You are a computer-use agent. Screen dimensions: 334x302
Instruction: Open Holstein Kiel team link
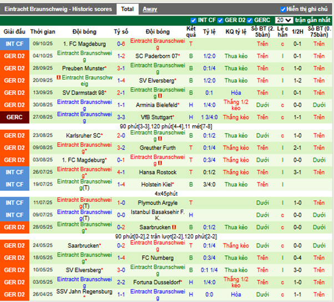click(156, 185)
